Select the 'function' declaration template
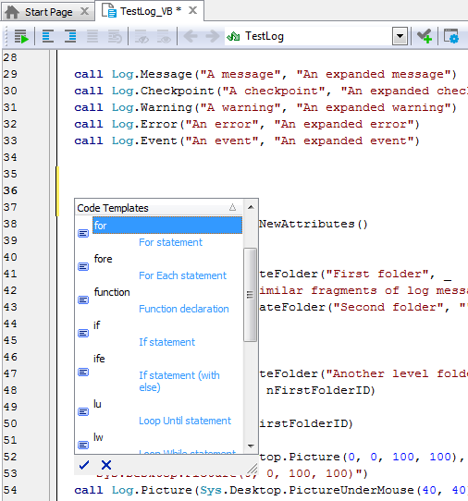Image resolution: width=468 pixels, height=501 pixels. tap(159, 300)
